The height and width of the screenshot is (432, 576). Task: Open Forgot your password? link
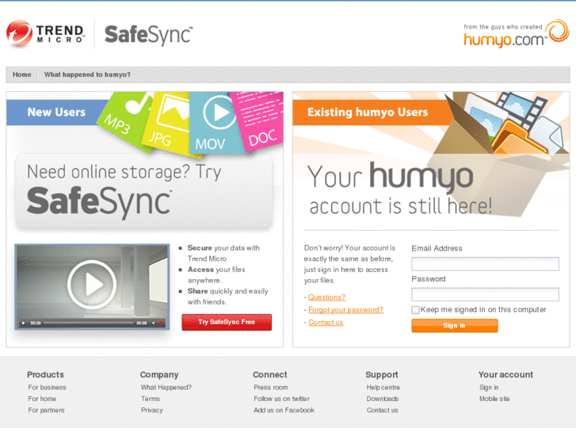tap(345, 310)
